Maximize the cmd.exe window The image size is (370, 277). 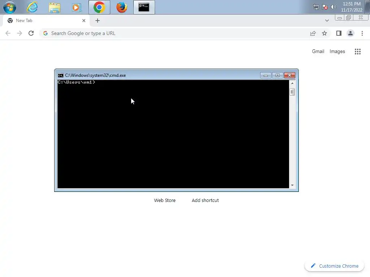click(x=277, y=75)
